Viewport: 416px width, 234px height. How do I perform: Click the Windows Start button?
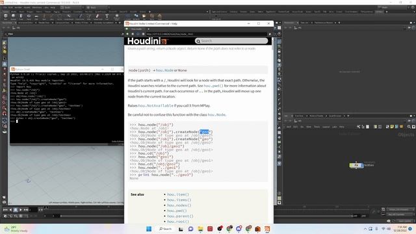coord(149,229)
